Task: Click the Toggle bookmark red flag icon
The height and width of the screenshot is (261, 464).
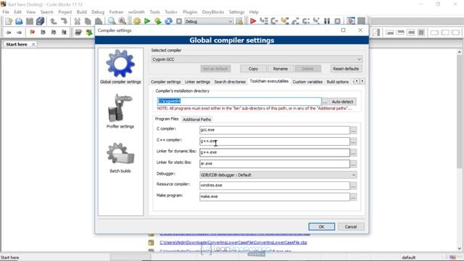Action: click(32, 32)
